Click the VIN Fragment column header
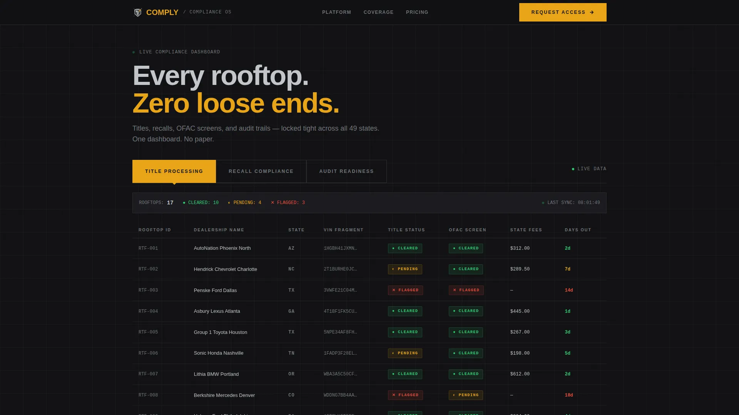This screenshot has height=415, width=739. [344, 230]
